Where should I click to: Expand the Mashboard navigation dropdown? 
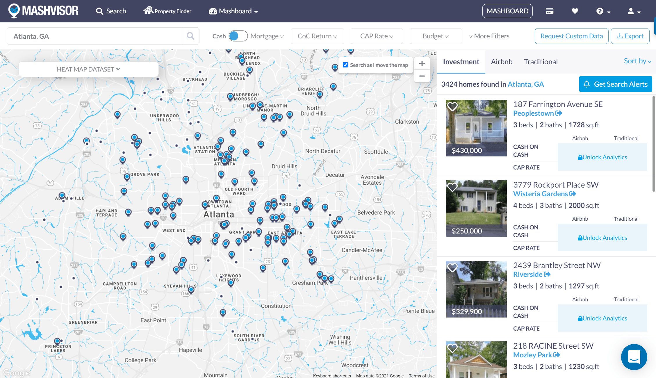pyautogui.click(x=233, y=11)
